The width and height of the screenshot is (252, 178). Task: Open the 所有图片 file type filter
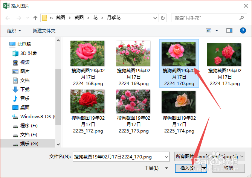209,156
